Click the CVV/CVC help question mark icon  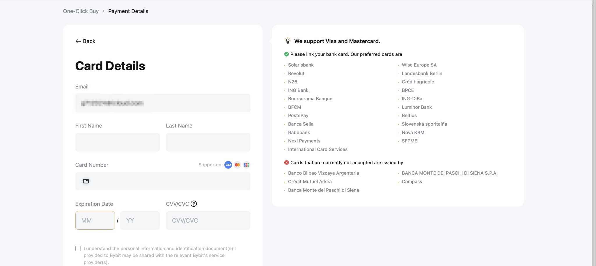194,204
